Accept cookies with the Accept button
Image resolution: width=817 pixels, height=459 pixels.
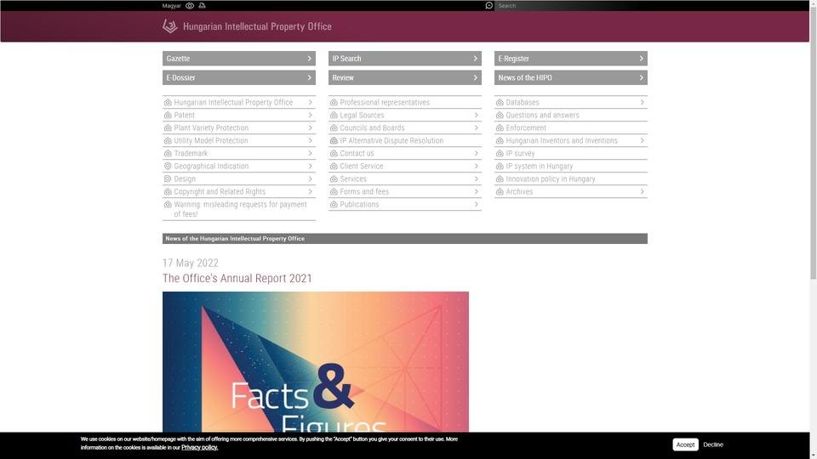point(685,445)
